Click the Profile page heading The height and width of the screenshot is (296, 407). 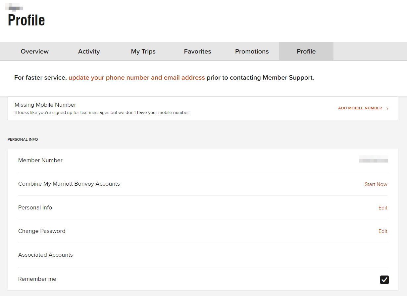26,20
